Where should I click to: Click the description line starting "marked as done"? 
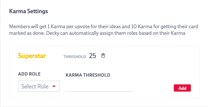pos(97,33)
